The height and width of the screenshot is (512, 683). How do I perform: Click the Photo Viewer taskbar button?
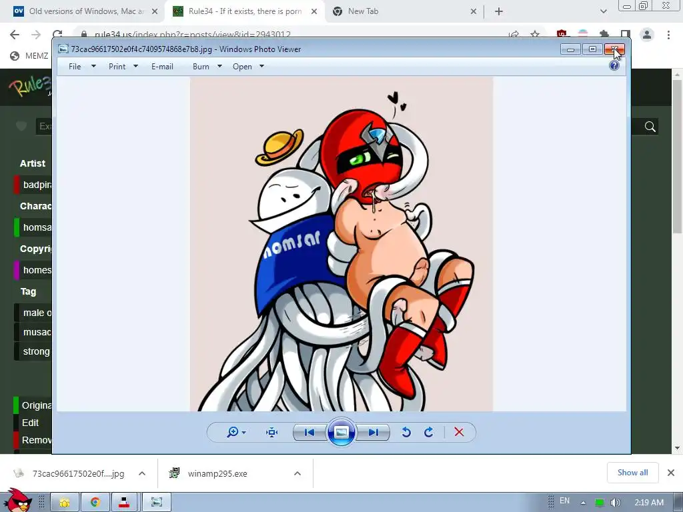(156, 503)
